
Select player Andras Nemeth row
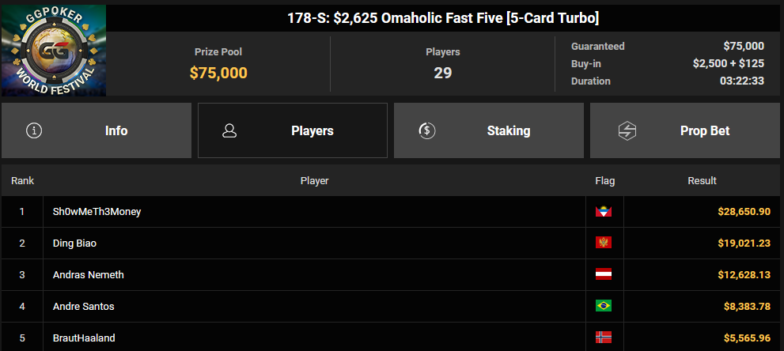tap(391, 274)
